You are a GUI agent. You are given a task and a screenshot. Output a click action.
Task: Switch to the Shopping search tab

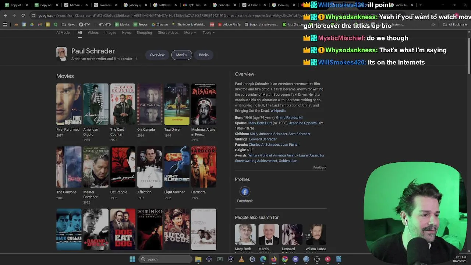point(144,32)
